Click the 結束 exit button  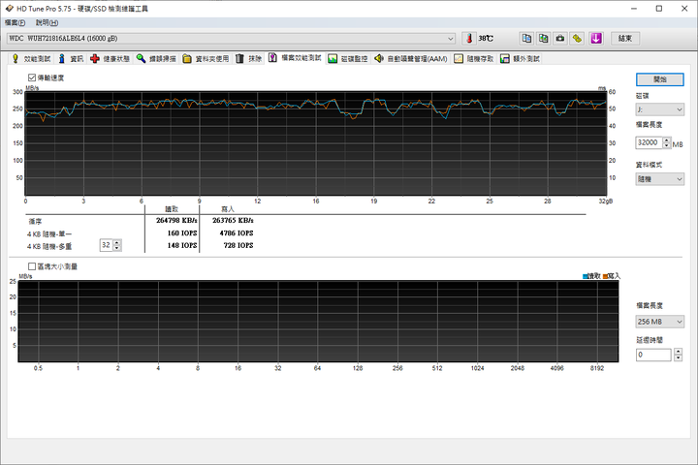[625, 39]
